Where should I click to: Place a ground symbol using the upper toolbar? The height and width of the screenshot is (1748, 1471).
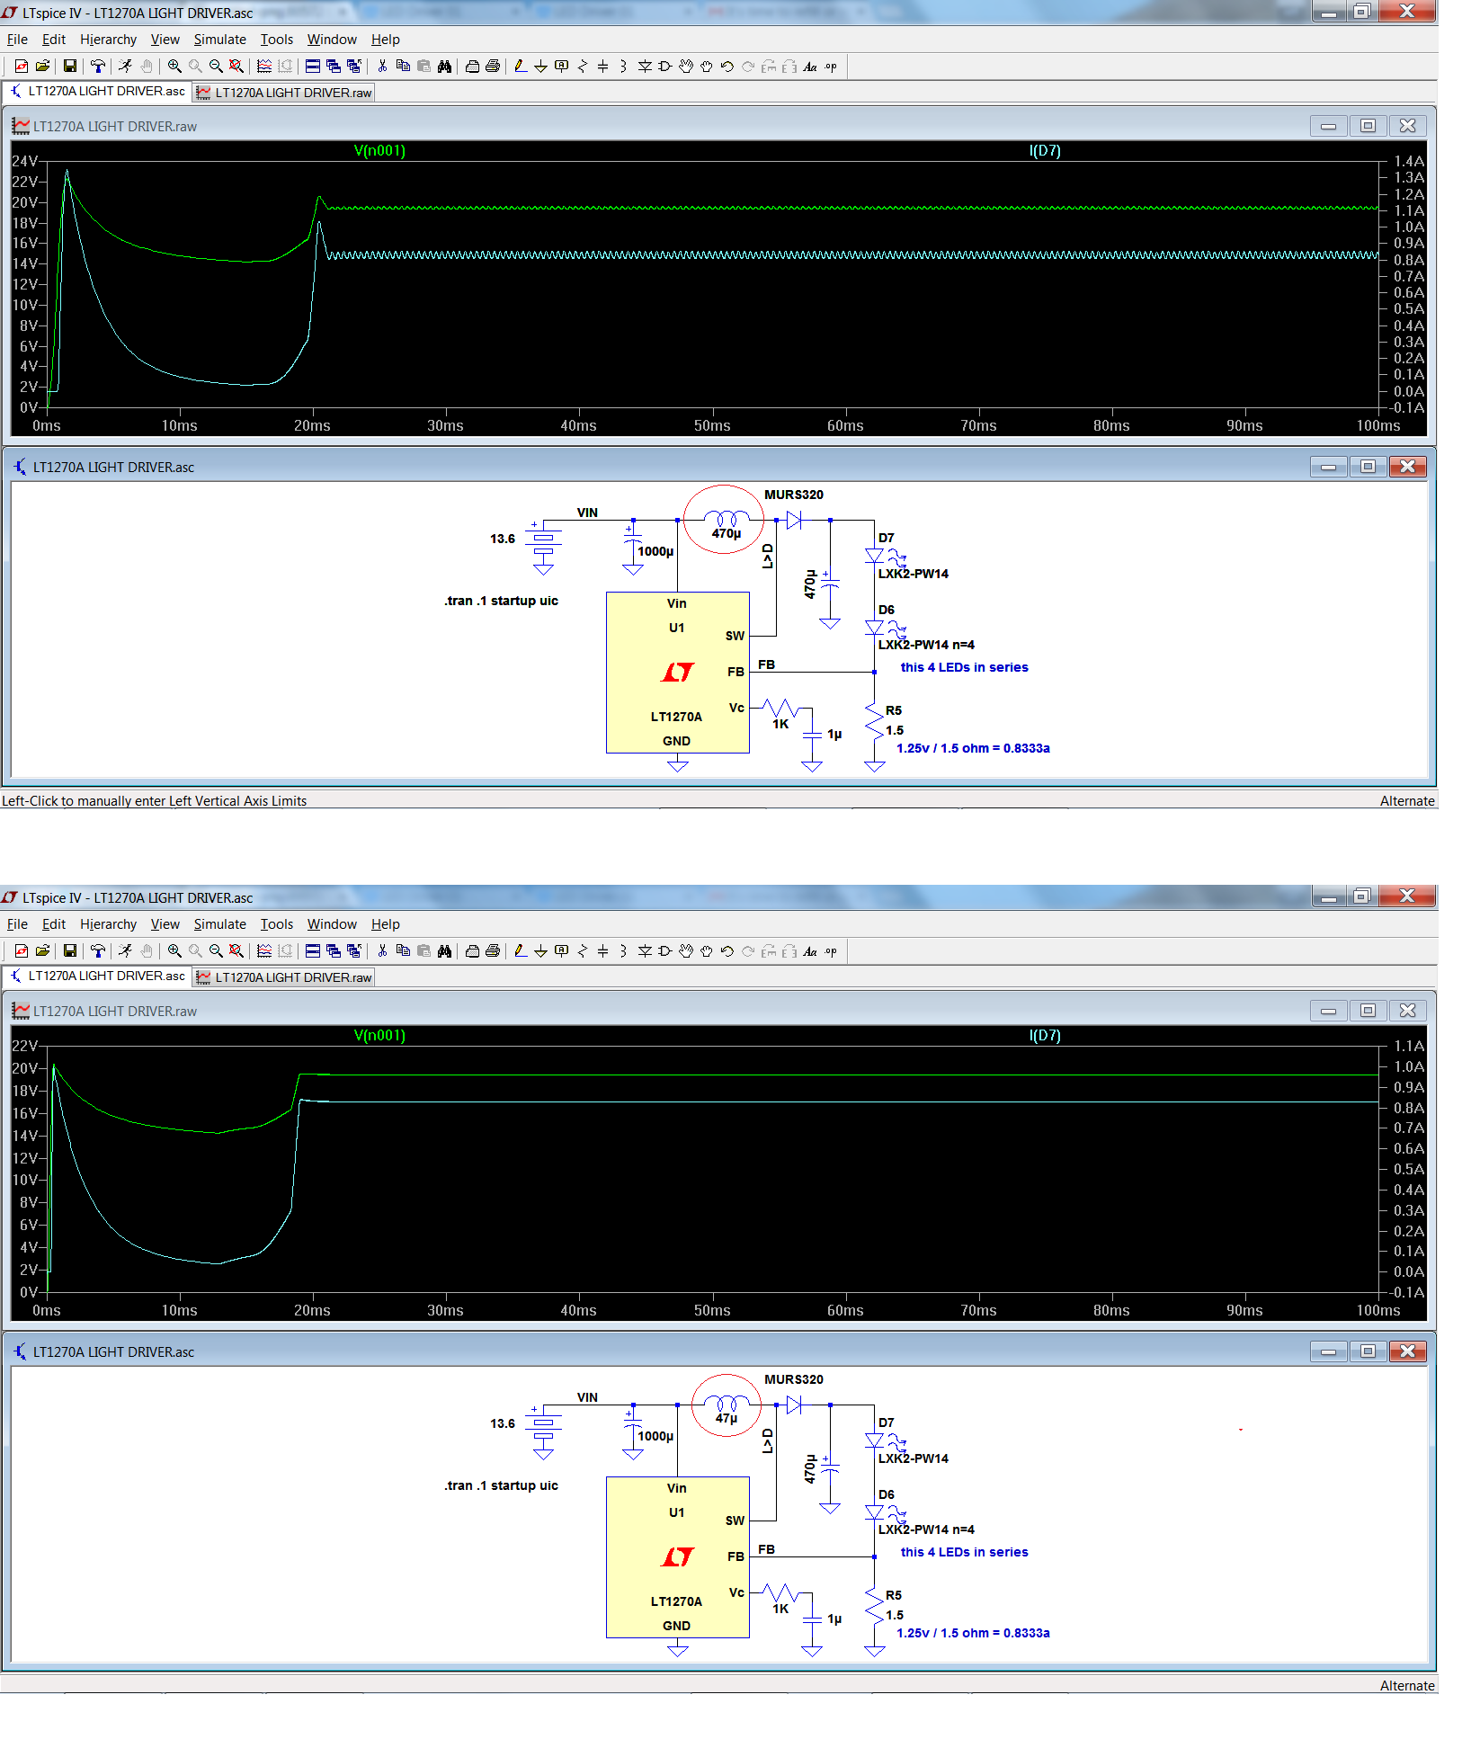pyautogui.click(x=540, y=66)
